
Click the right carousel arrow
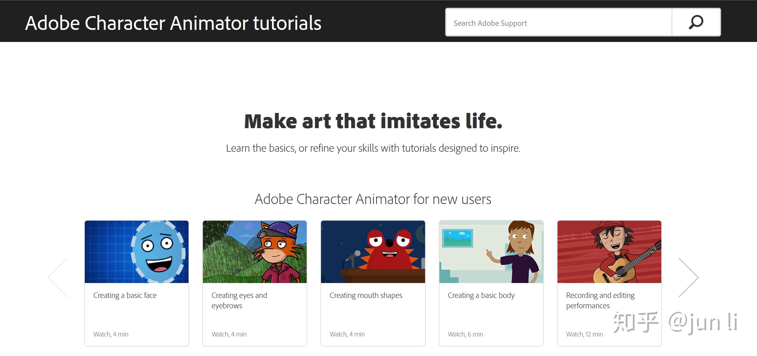point(688,278)
